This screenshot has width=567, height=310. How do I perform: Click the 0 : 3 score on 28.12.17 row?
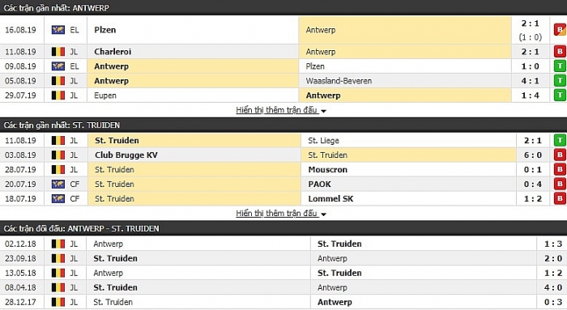(x=553, y=302)
